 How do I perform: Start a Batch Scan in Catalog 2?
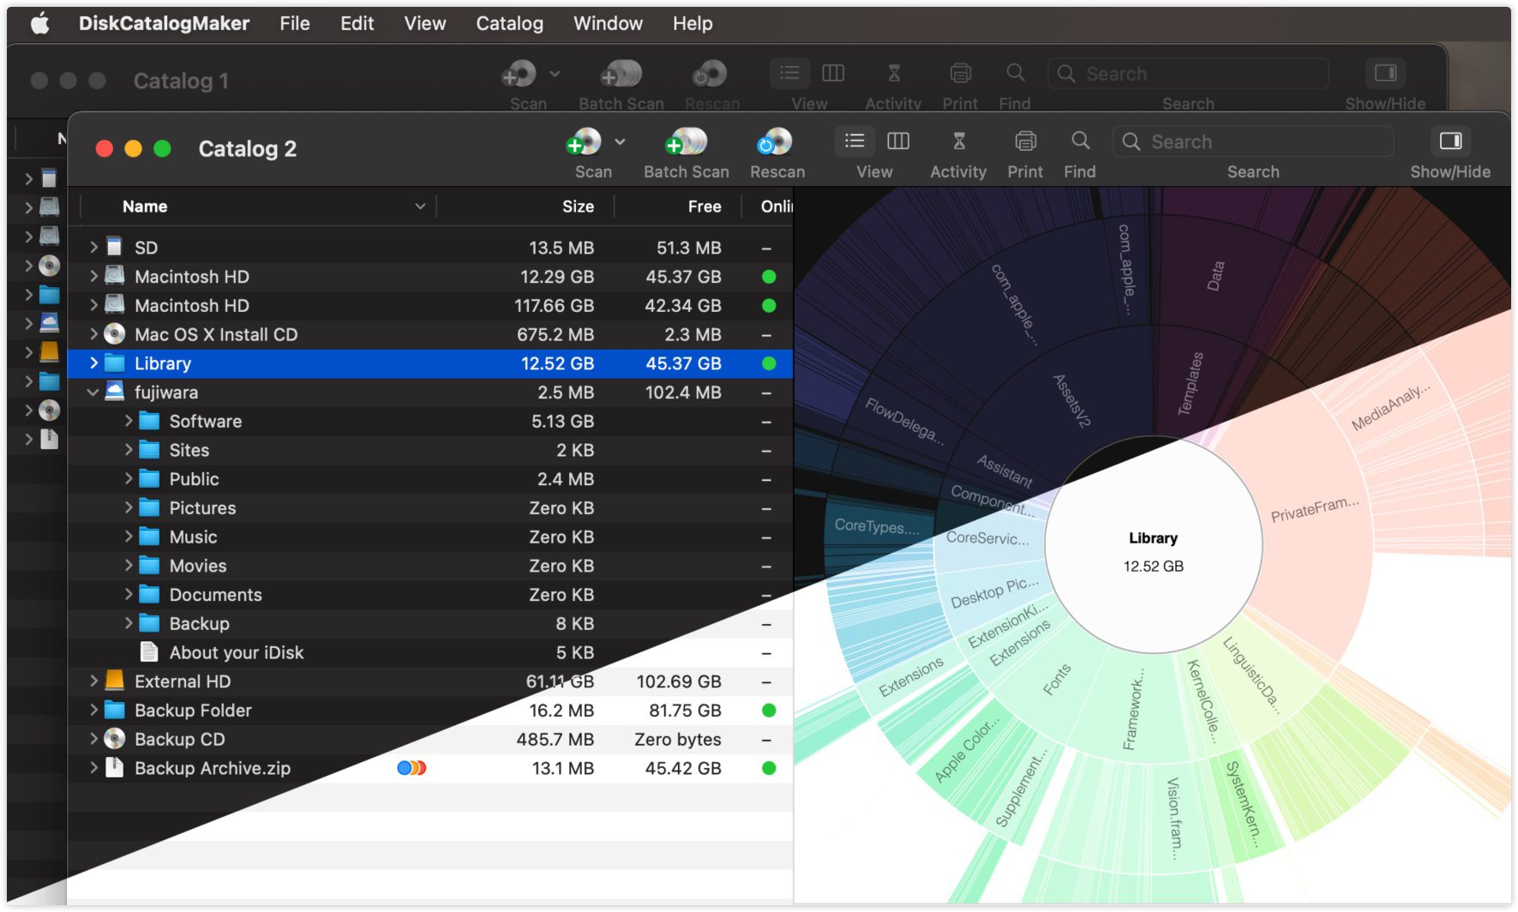686,142
